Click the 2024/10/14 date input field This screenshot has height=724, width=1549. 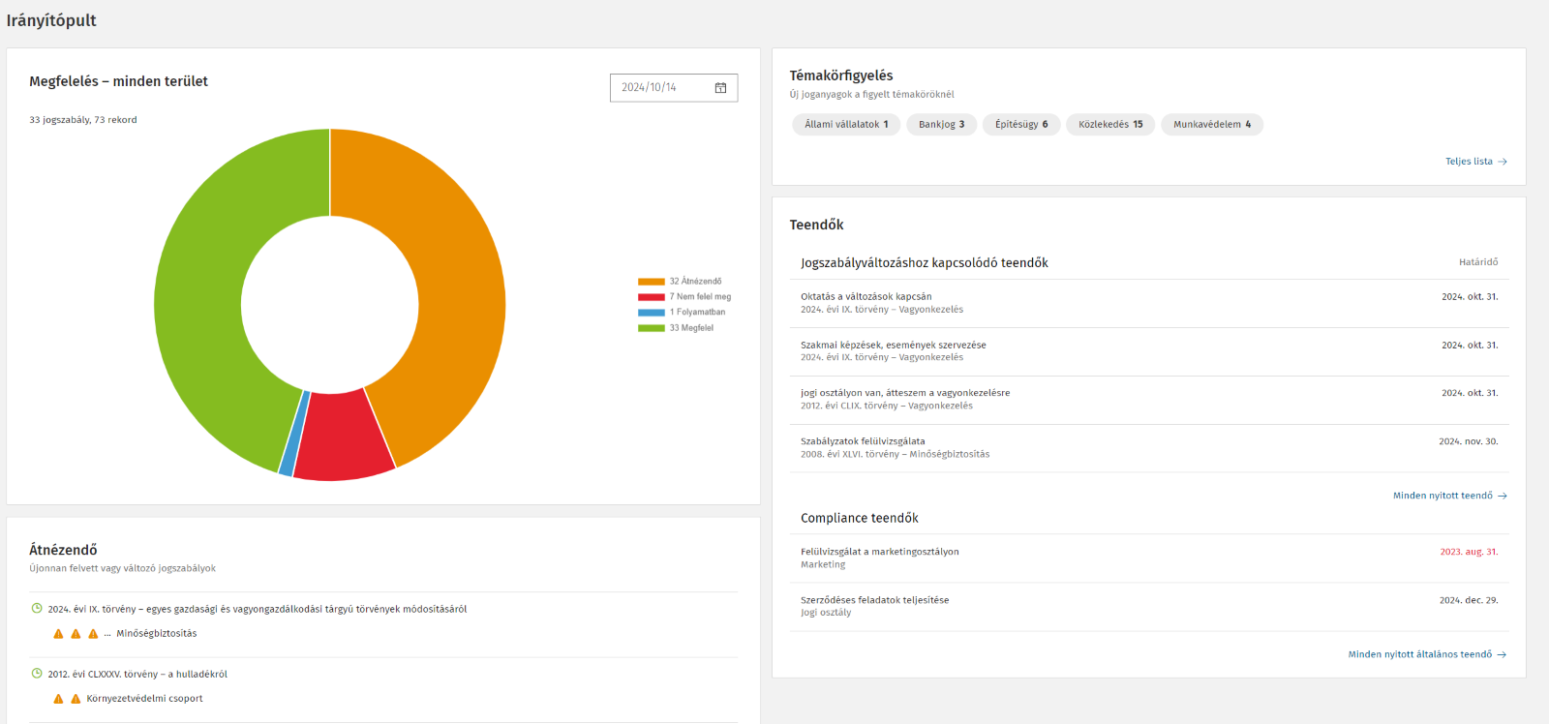click(663, 88)
